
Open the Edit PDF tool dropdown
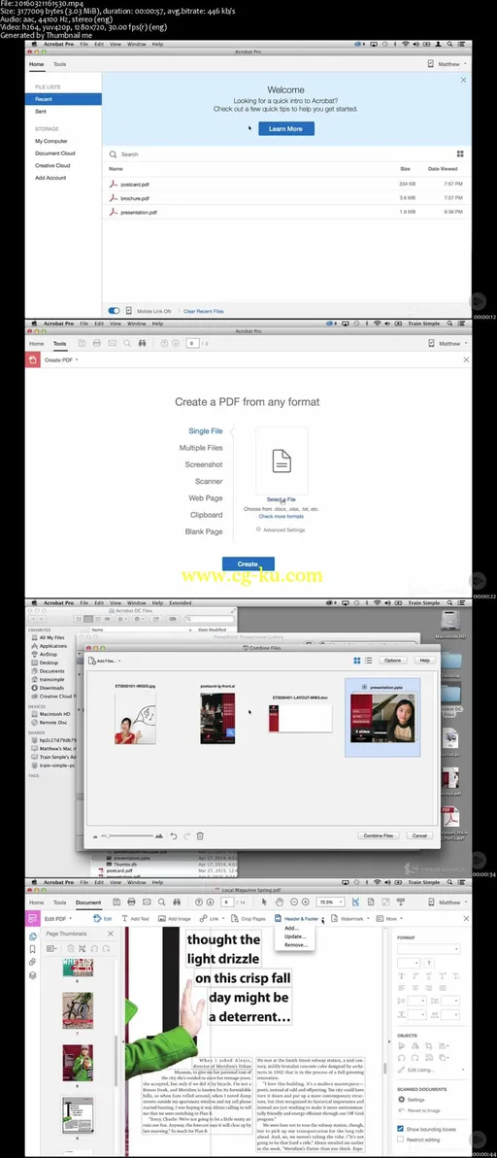pyautogui.click(x=72, y=919)
